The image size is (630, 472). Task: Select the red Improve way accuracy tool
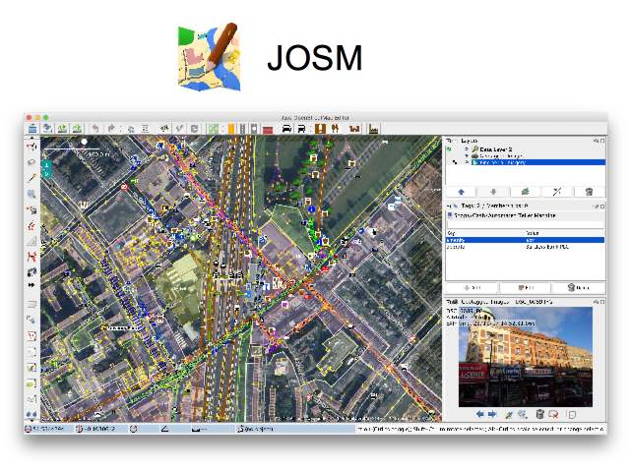click(x=31, y=257)
